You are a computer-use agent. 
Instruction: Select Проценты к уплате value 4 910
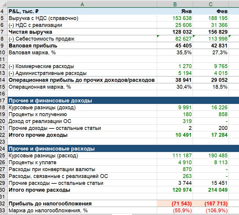(x=175, y=162)
